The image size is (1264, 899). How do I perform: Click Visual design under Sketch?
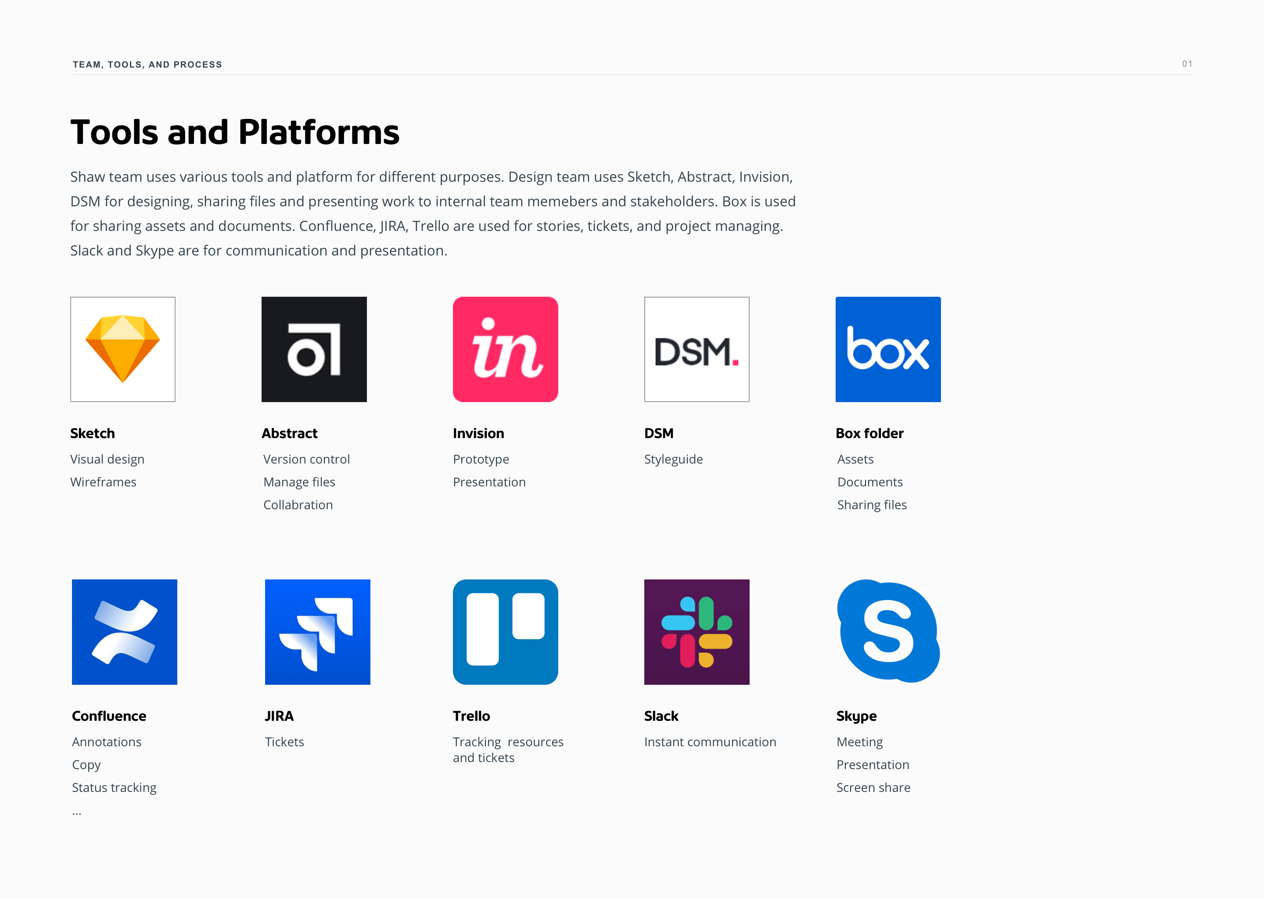[x=108, y=460]
